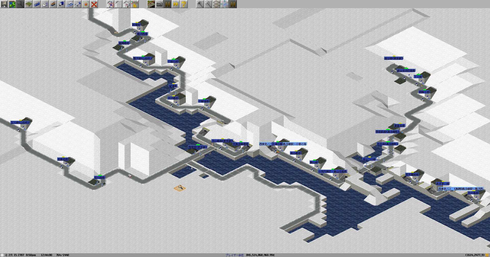The width and height of the screenshot is (490, 257).
Task: Take a screenshot with camera icon
Action: [159, 4]
